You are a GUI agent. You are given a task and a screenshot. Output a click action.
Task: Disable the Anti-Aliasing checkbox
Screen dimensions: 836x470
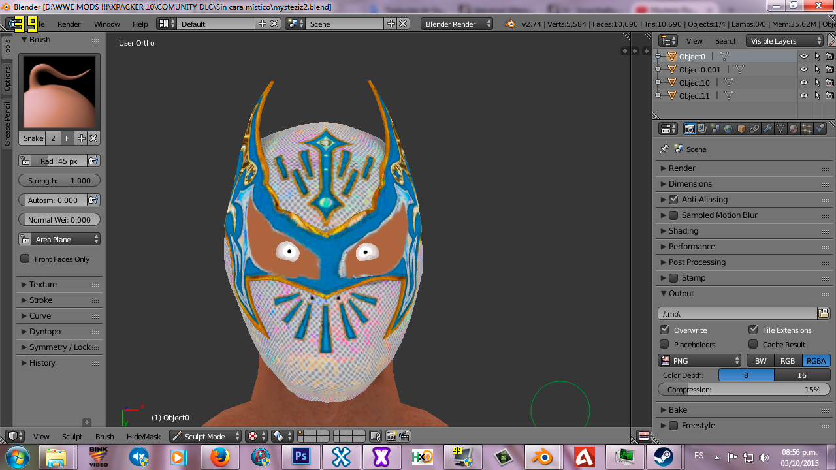coord(673,199)
